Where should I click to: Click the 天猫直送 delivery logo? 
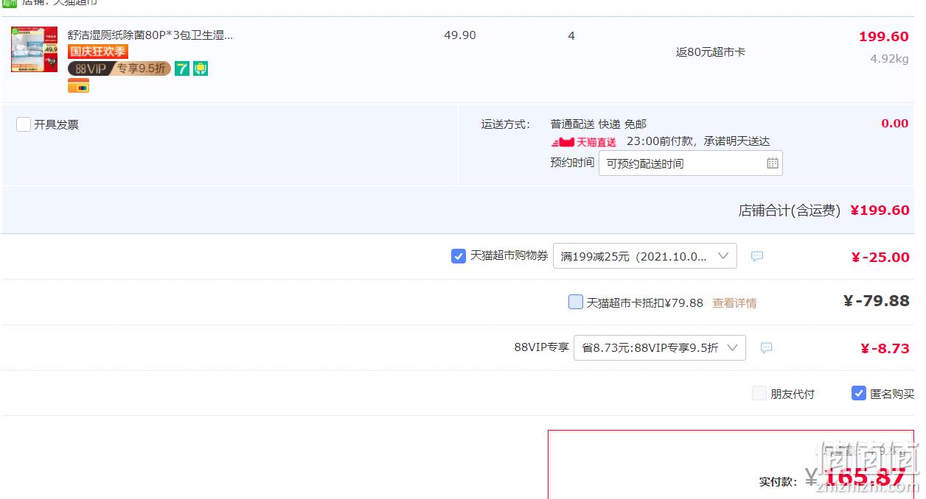coord(584,142)
